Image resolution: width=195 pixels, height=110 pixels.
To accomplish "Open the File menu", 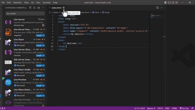I will pyautogui.click(x=3, y=2).
